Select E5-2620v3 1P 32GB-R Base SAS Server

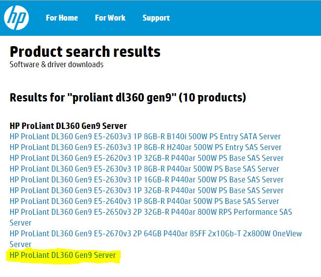(x=146, y=158)
